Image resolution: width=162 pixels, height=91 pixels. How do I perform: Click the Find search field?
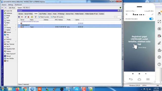click(x=117, y=17)
